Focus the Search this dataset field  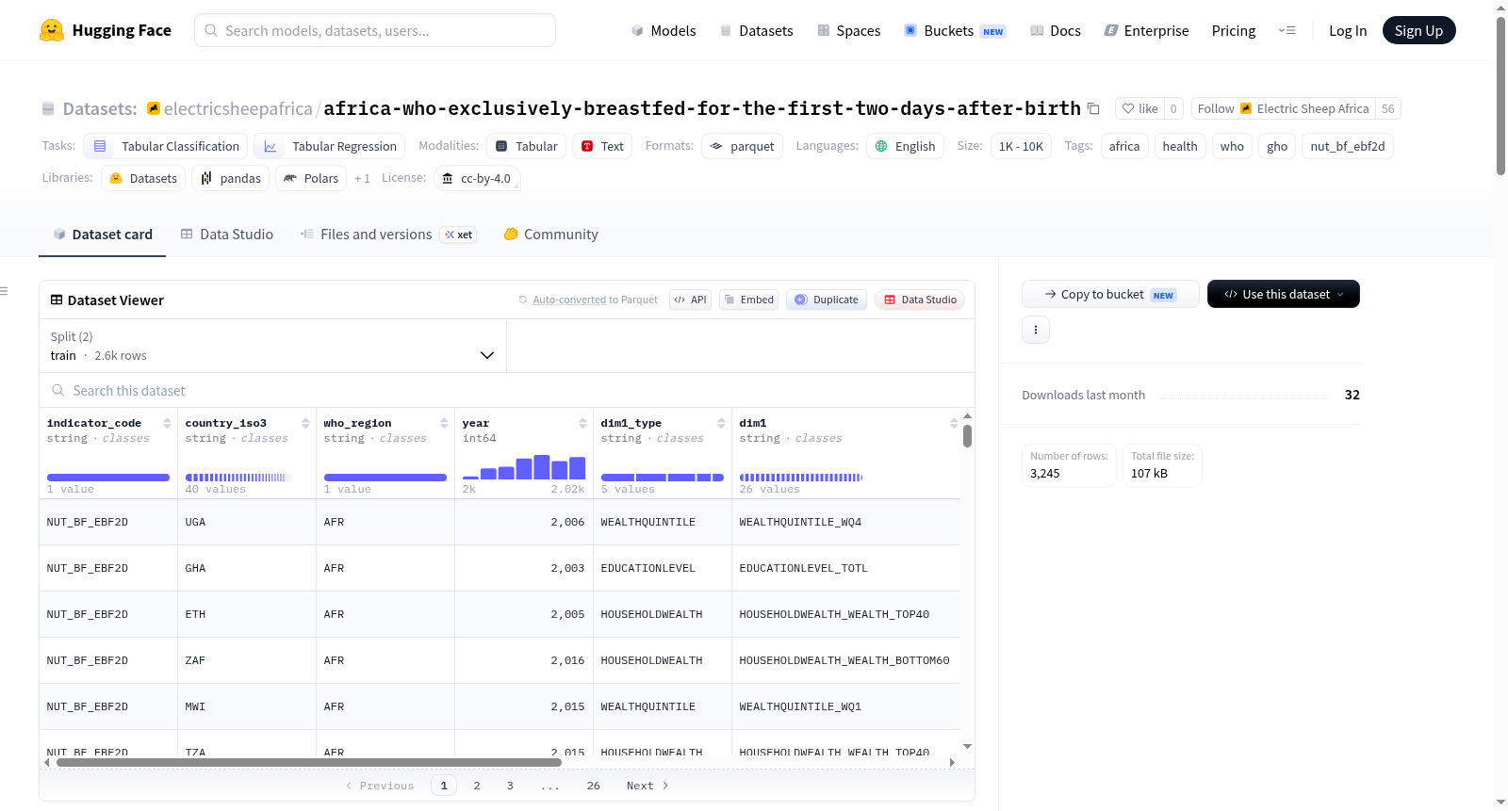pos(507,390)
